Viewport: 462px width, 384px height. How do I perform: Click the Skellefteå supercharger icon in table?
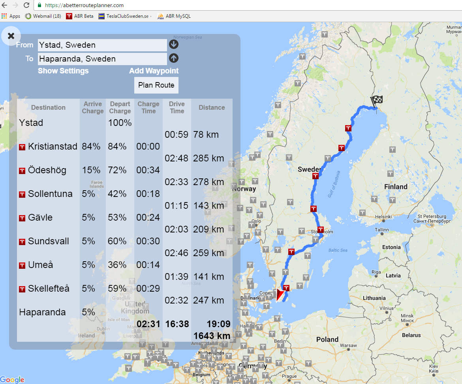coord(22,289)
